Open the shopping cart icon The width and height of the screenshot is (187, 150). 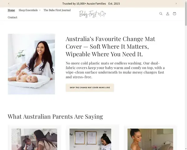(x=174, y=14)
